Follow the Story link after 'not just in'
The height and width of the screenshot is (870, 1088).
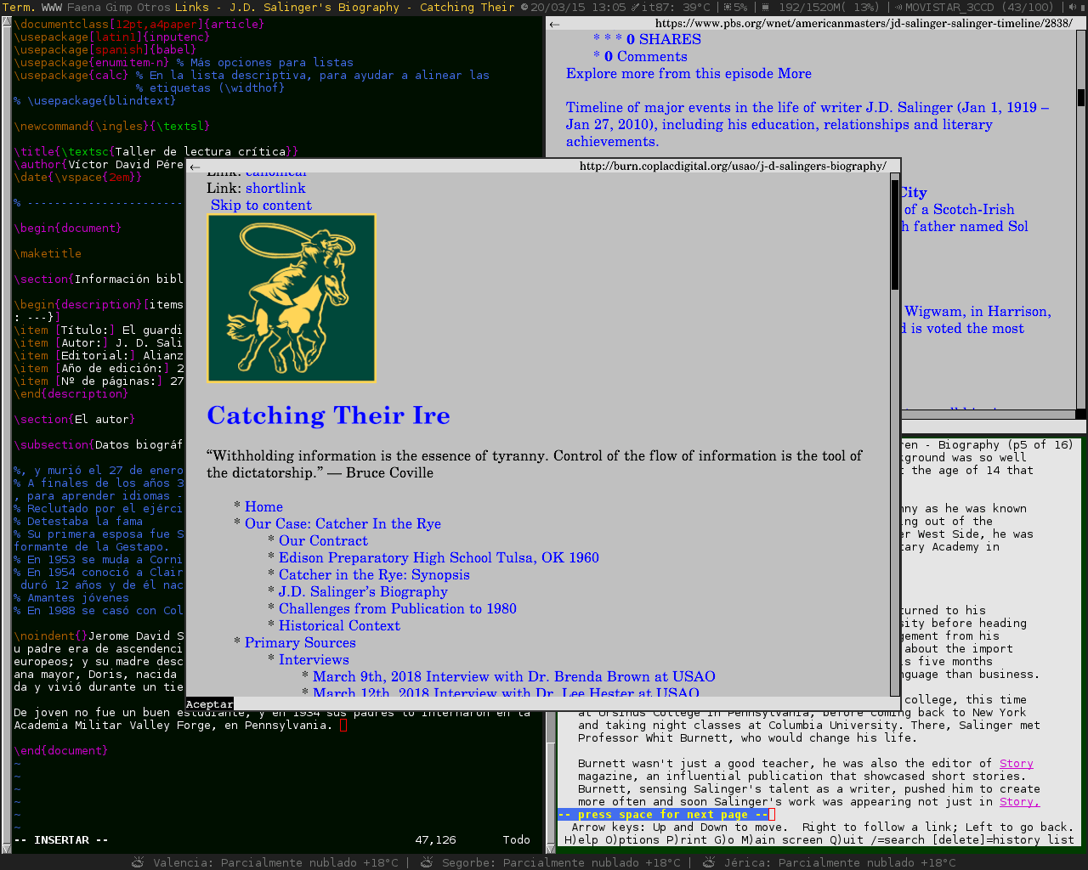coord(1020,802)
